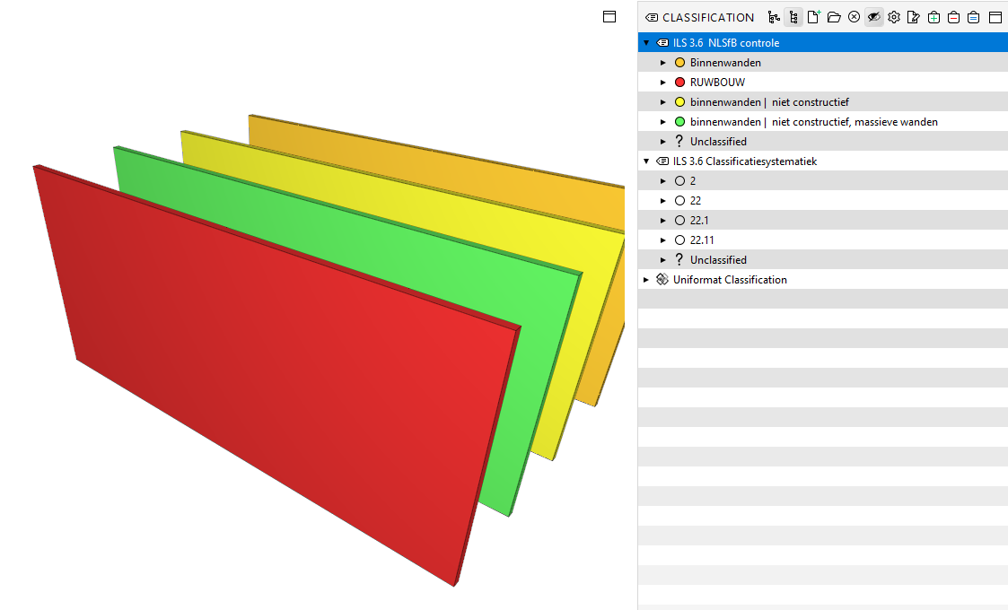The width and height of the screenshot is (1008, 610).
Task: Click question mark icon of first Unclassified
Action: [x=679, y=141]
